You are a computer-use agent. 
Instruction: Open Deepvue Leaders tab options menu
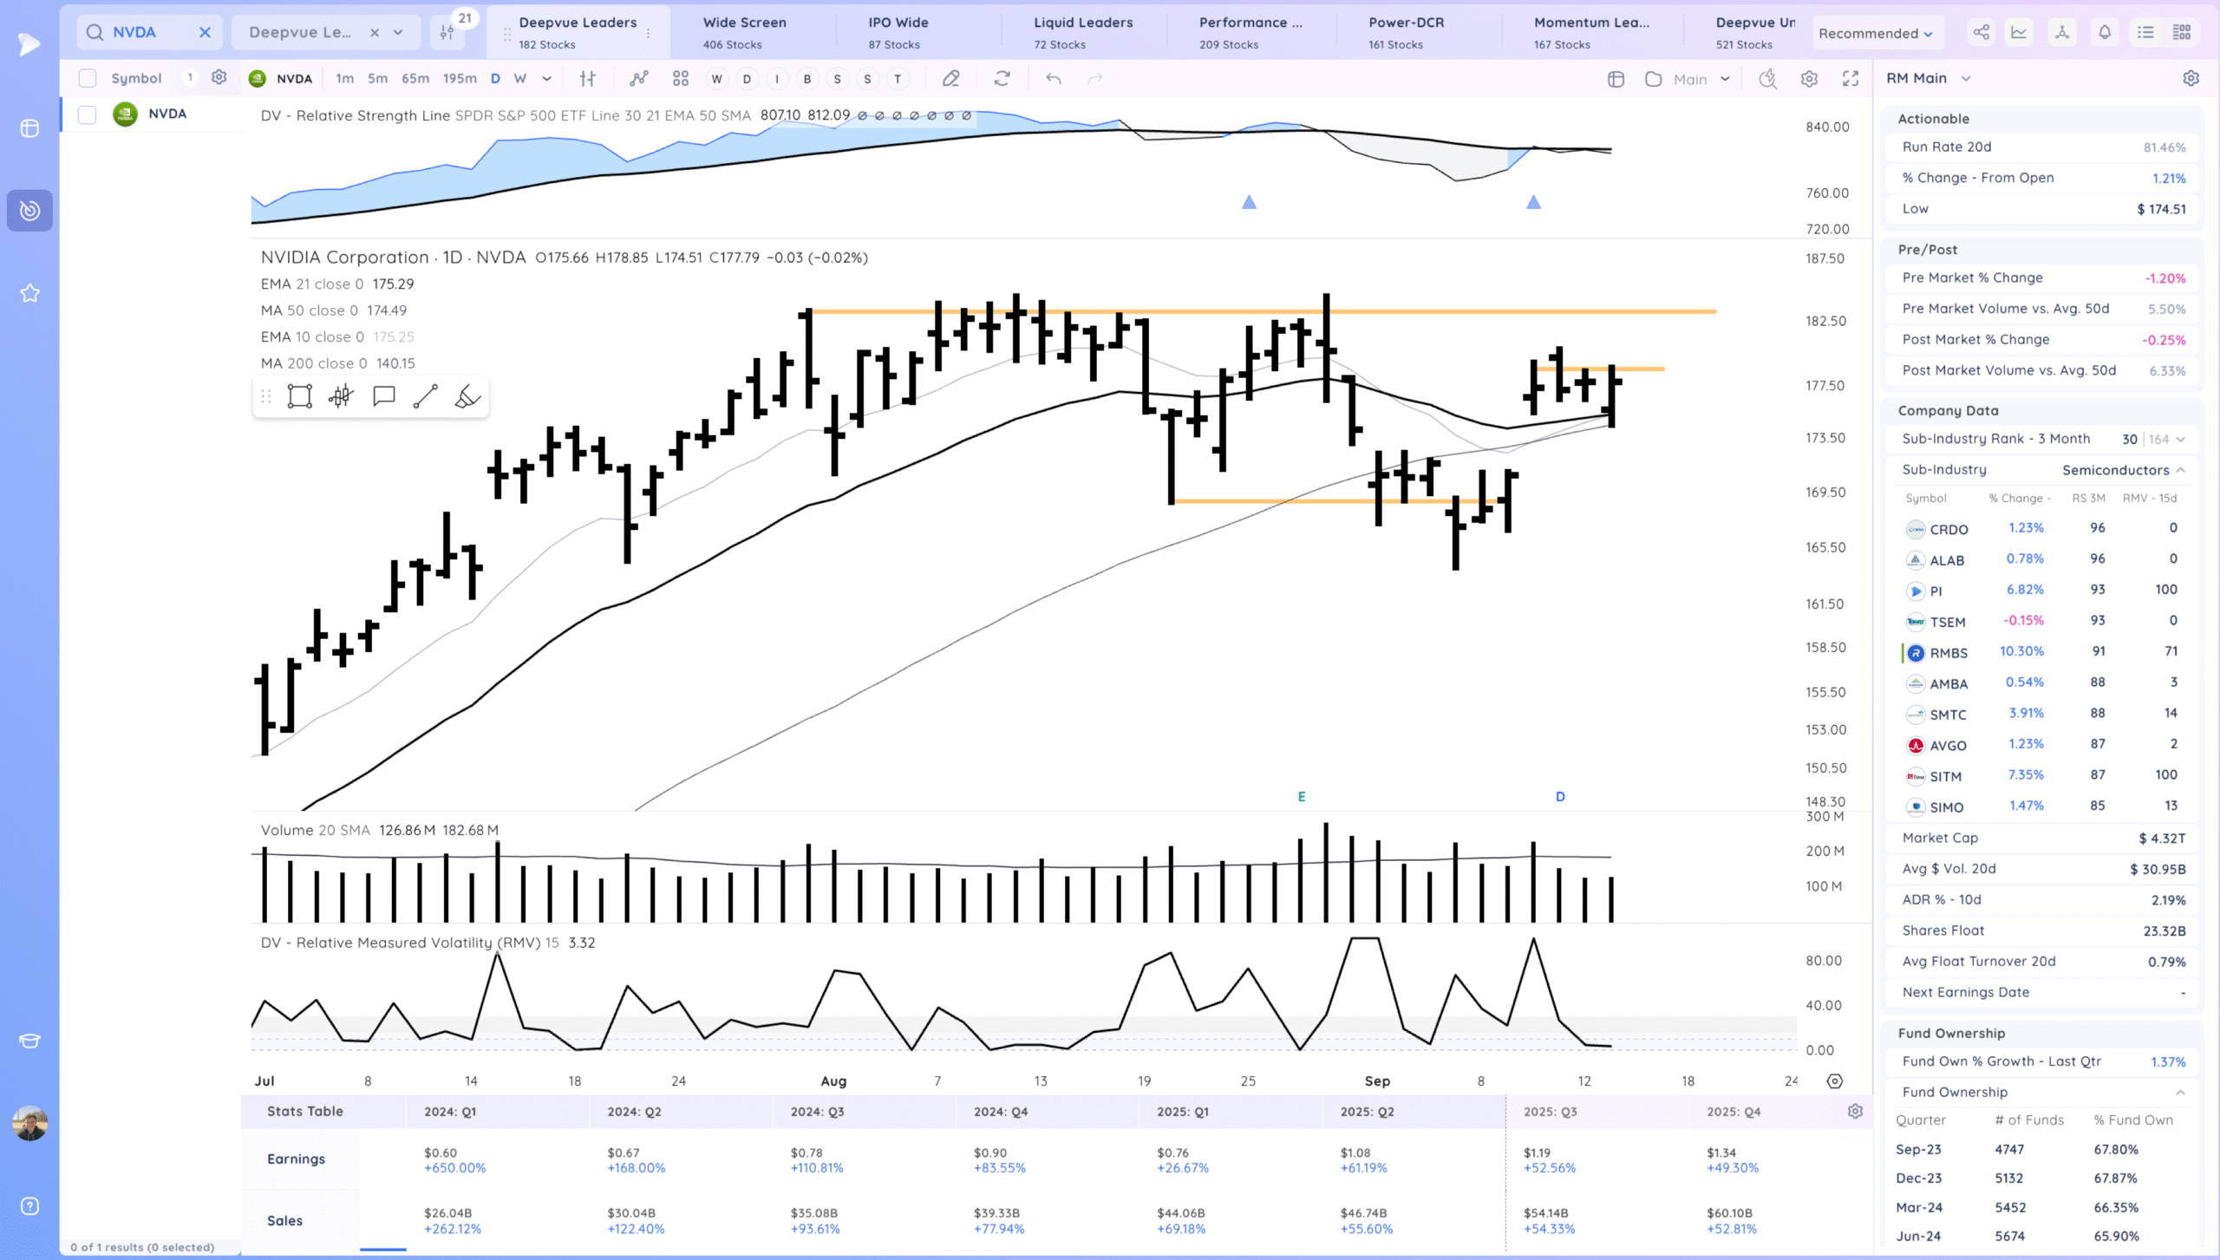649,33
